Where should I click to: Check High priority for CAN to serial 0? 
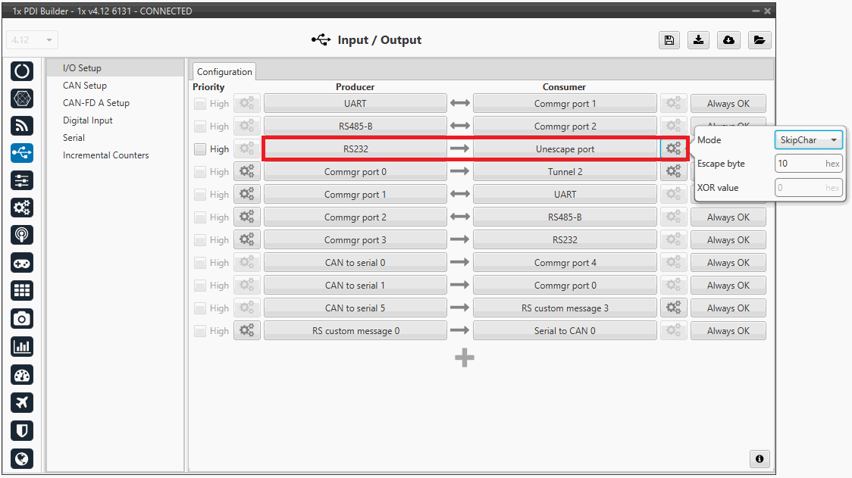[200, 263]
